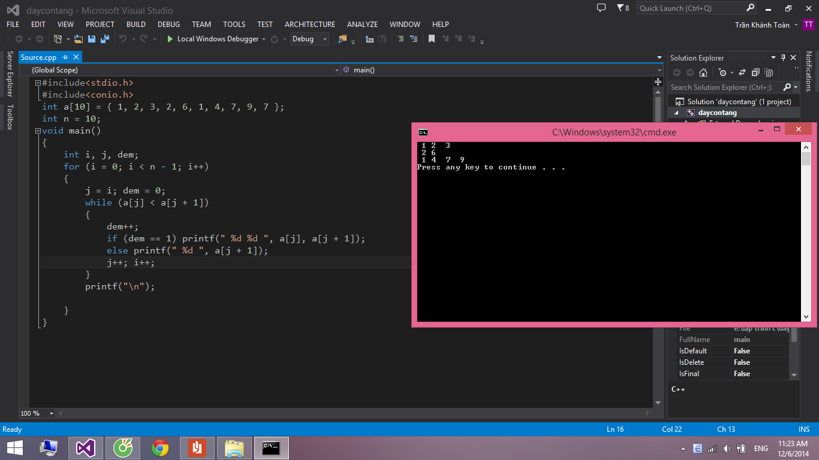Open the ARCHITECTURE menu
Image resolution: width=819 pixels, height=460 pixels.
tap(310, 25)
